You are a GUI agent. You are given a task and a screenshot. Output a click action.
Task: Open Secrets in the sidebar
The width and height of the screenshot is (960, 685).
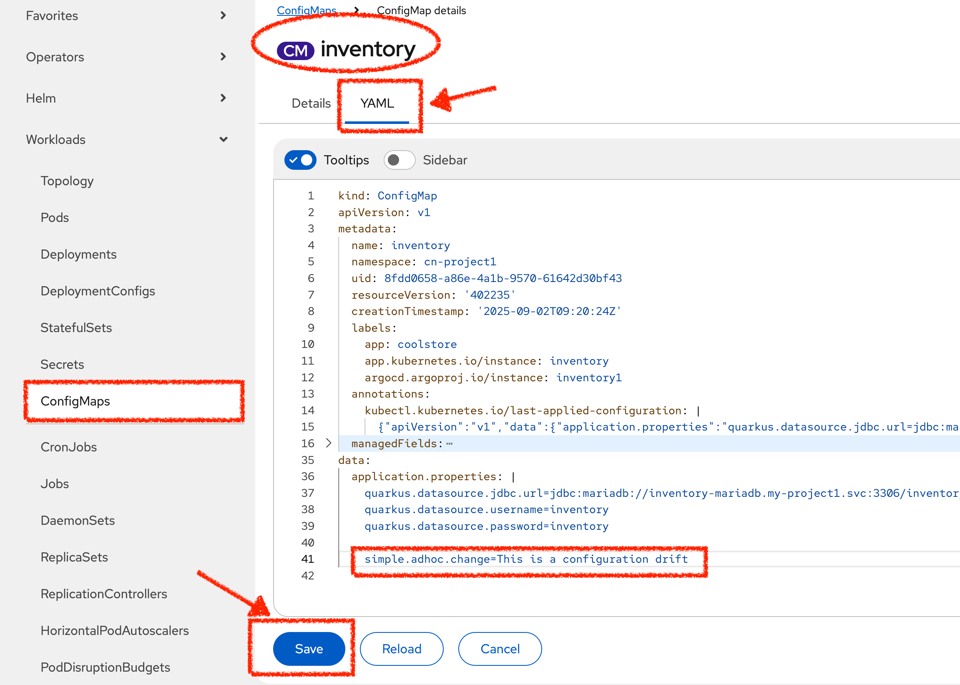[62, 364]
